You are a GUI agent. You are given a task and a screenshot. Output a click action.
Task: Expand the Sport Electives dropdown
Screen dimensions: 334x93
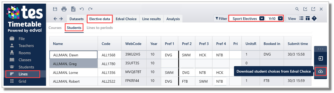pos(262,19)
